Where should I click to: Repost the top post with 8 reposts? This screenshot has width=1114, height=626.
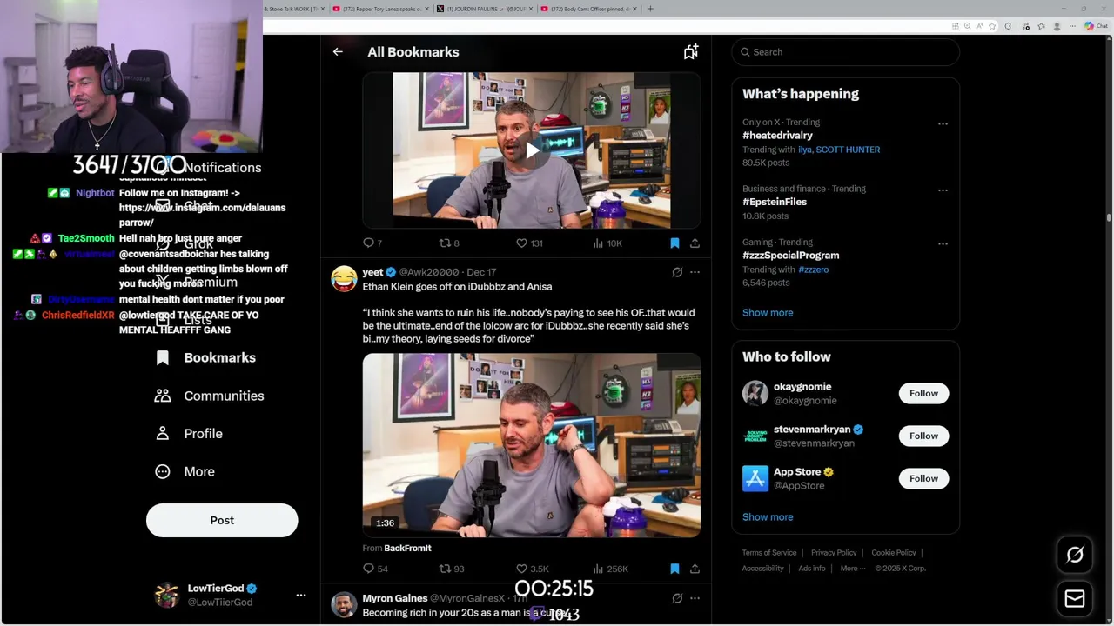click(449, 243)
